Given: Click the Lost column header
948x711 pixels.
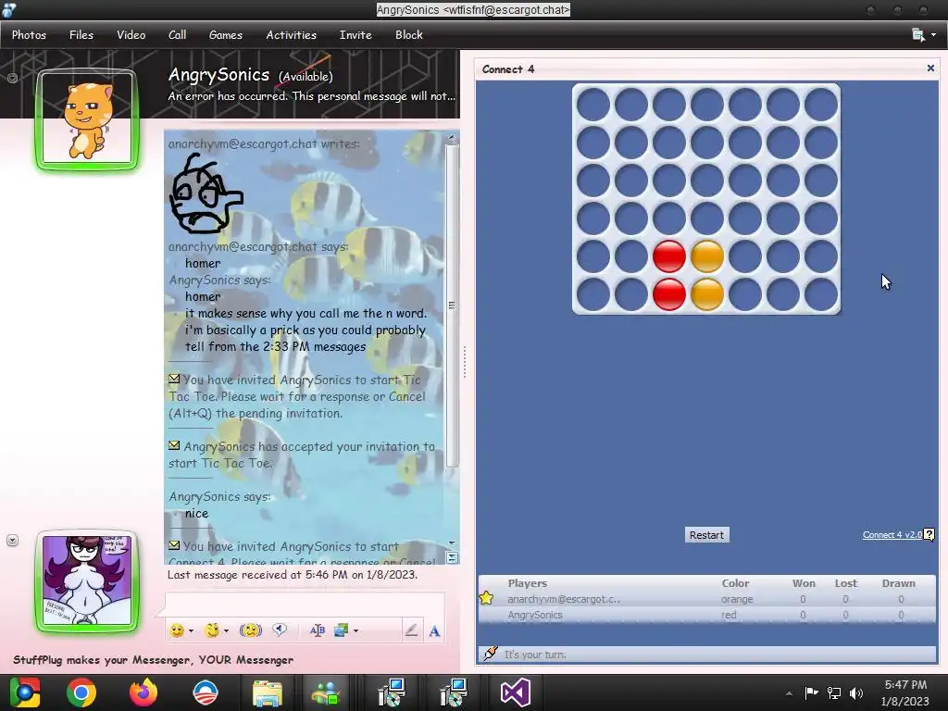Looking at the screenshot, I should (x=846, y=583).
